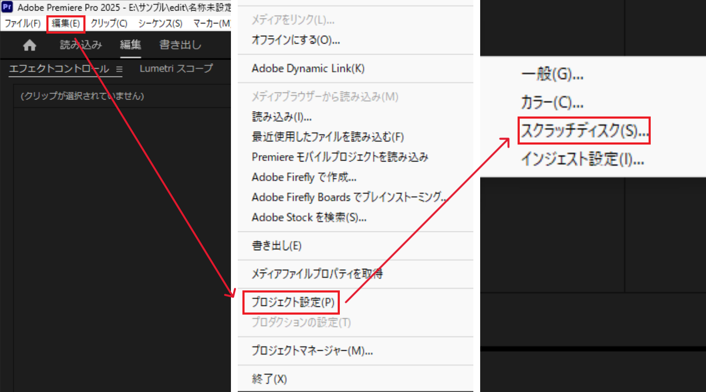Expand the Adobe Dynamic Link(K) submenu

(x=308, y=68)
